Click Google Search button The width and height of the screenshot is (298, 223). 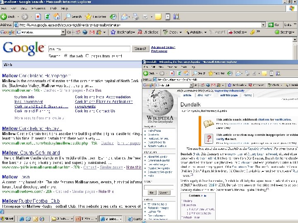pyautogui.click(x=140, y=49)
